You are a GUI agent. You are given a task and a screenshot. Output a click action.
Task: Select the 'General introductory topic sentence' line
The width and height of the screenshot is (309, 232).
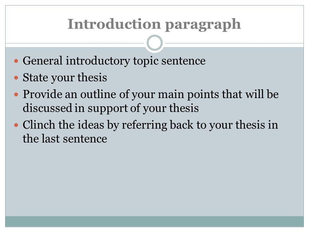click(114, 61)
